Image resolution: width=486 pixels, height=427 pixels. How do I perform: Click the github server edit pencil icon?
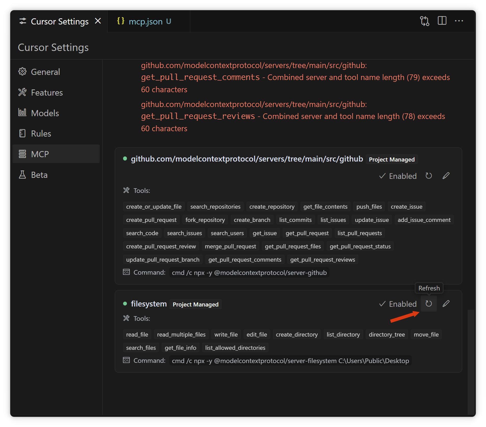pyautogui.click(x=446, y=176)
